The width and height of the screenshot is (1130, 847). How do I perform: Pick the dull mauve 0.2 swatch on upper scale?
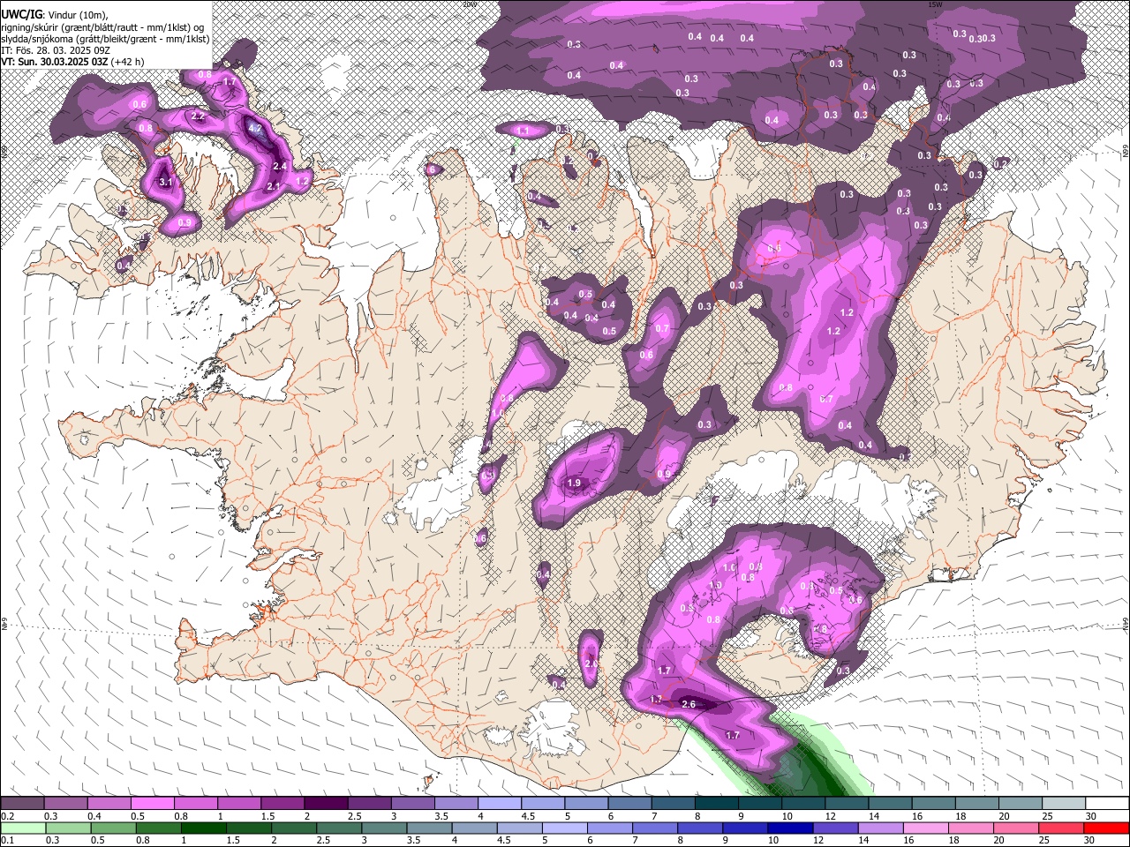[x=22, y=803]
